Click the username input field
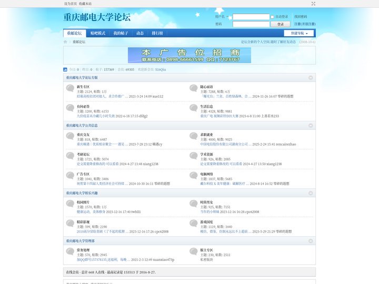The width and height of the screenshot is (379, 284). pyautogui.click(x=251, y=17)
